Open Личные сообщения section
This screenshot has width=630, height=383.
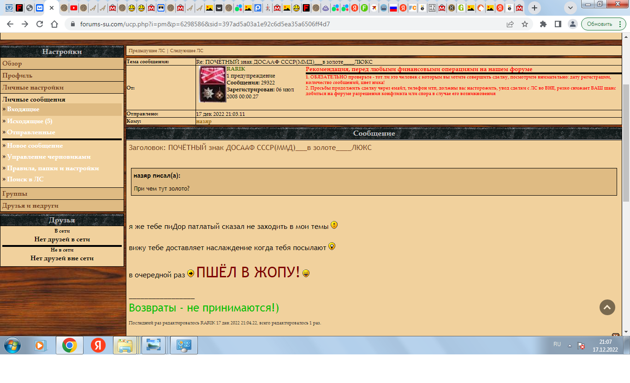34,99
